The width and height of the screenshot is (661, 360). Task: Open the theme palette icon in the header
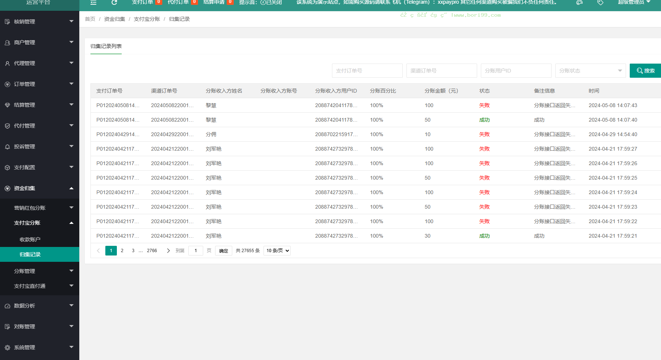click(579, 2)
